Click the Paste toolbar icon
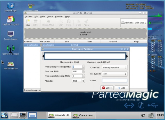 point(69,23)
